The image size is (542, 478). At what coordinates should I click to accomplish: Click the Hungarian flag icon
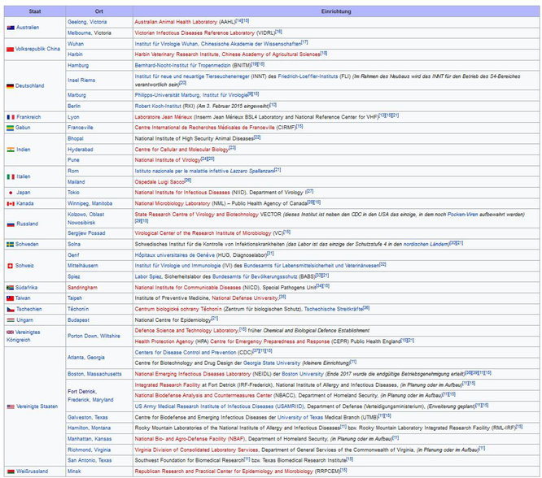point(11,320)
